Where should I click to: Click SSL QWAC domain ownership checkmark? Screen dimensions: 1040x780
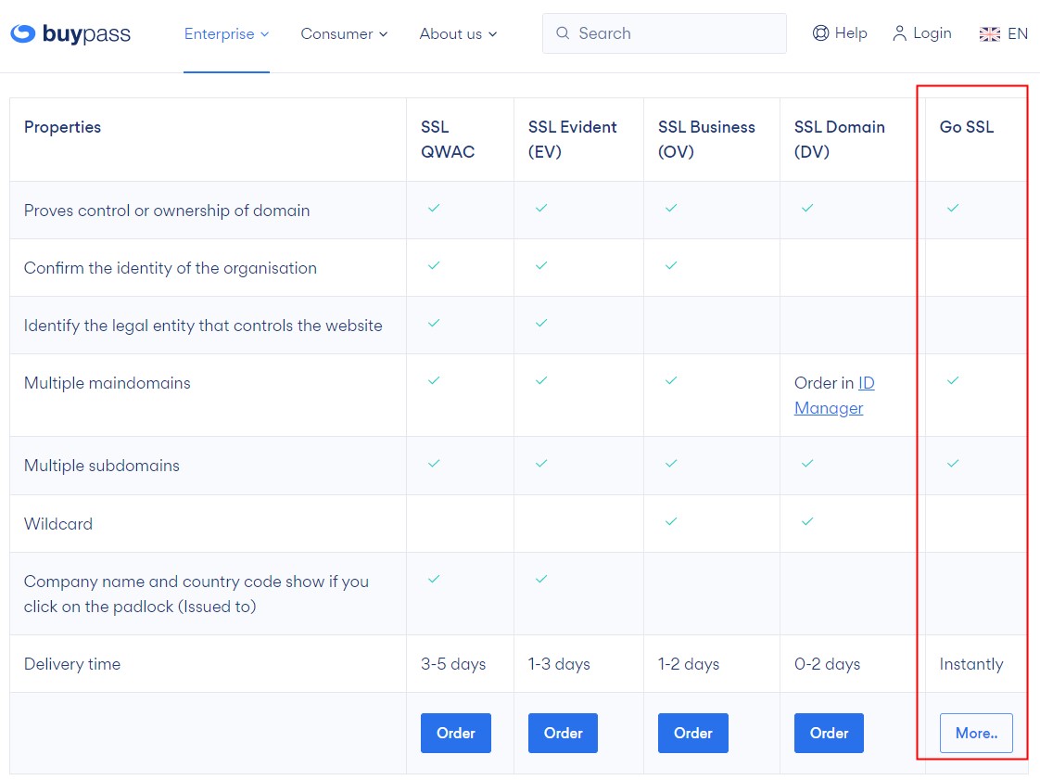click(x=434, y=209)
